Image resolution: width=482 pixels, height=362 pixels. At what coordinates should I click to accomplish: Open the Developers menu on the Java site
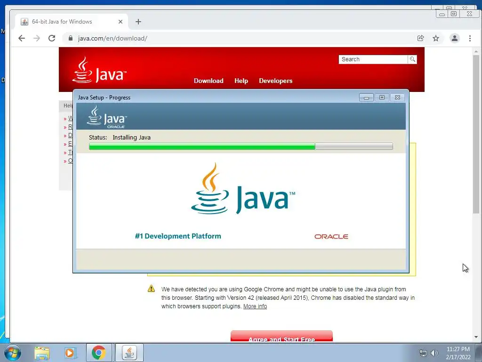275,81
